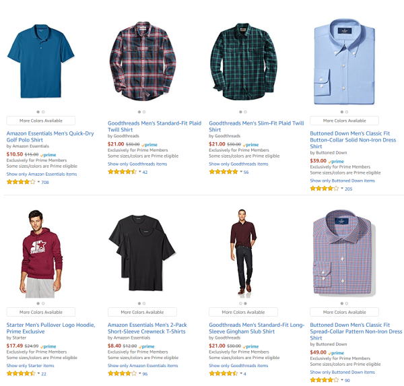Click More Colors Available under the Starter hoodie
The height and width of the screenshot is (386, 404).
pyautogui.click(x=41, y=312)
